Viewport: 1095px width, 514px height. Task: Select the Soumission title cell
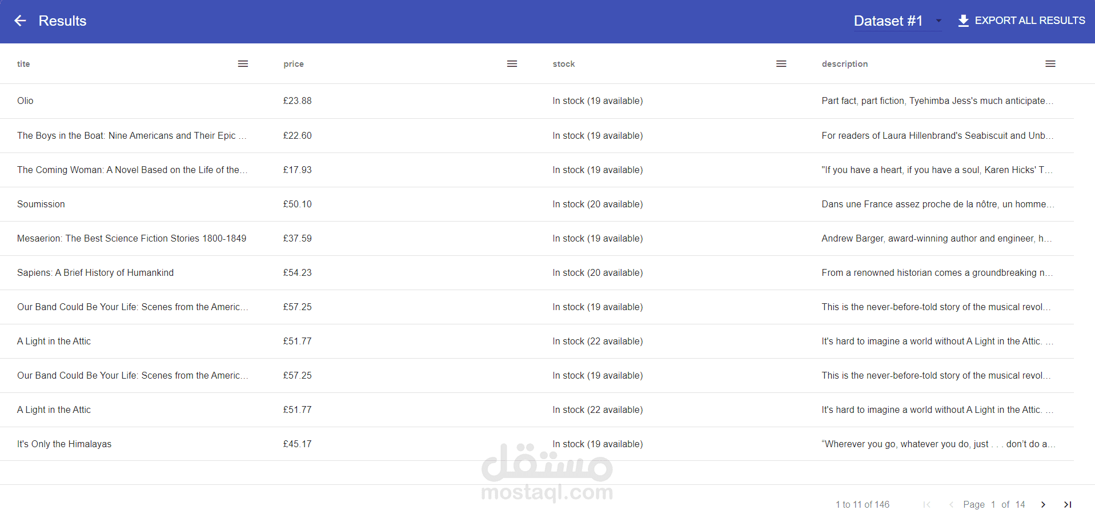[41, 204]
